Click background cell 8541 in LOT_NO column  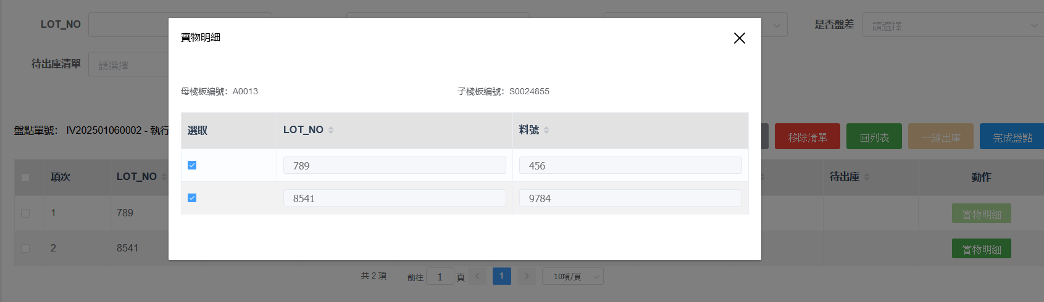click(x=128, y=248)
